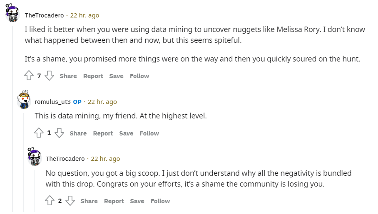Image resolution: width=378 pixels, height=214 pixels.
Task: Downvote the 'big scoop' reply
Action: click(x=70, y=201)
